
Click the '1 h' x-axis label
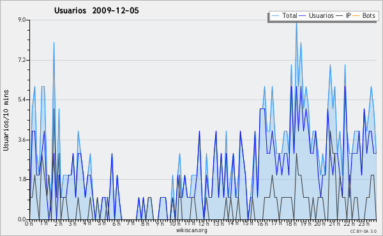pyautogui.click(x=44, y=223)
